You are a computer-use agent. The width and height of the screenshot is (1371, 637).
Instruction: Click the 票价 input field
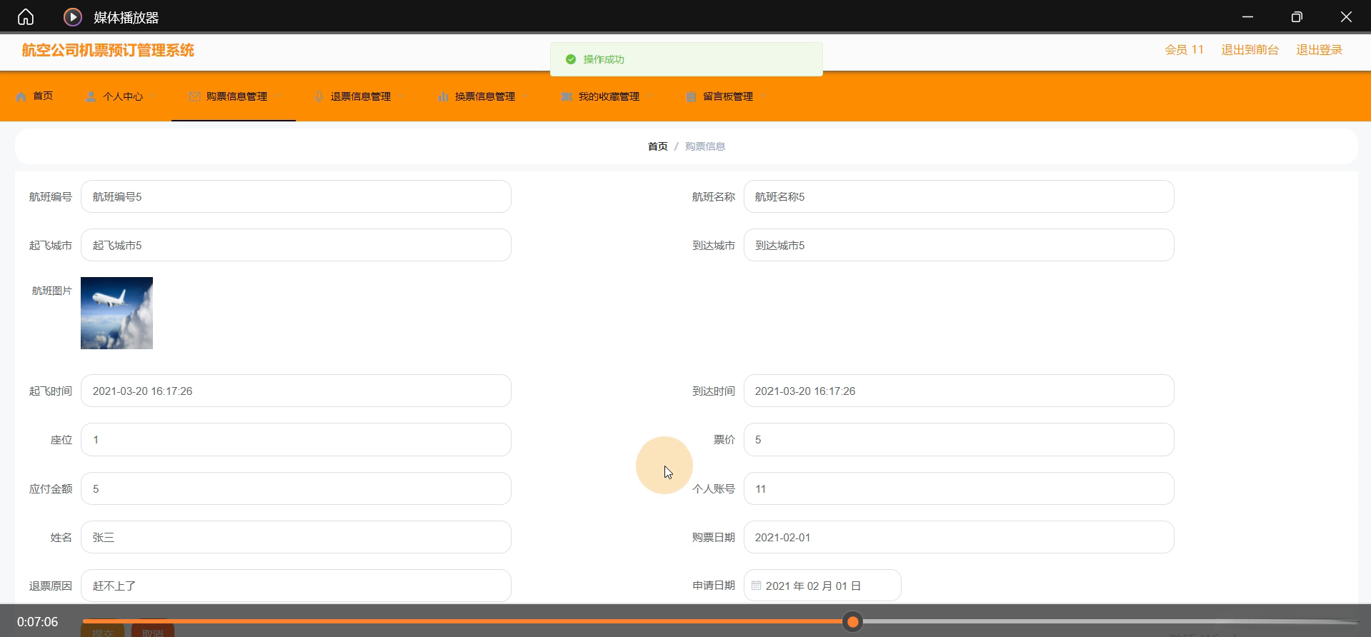[959, 439]
